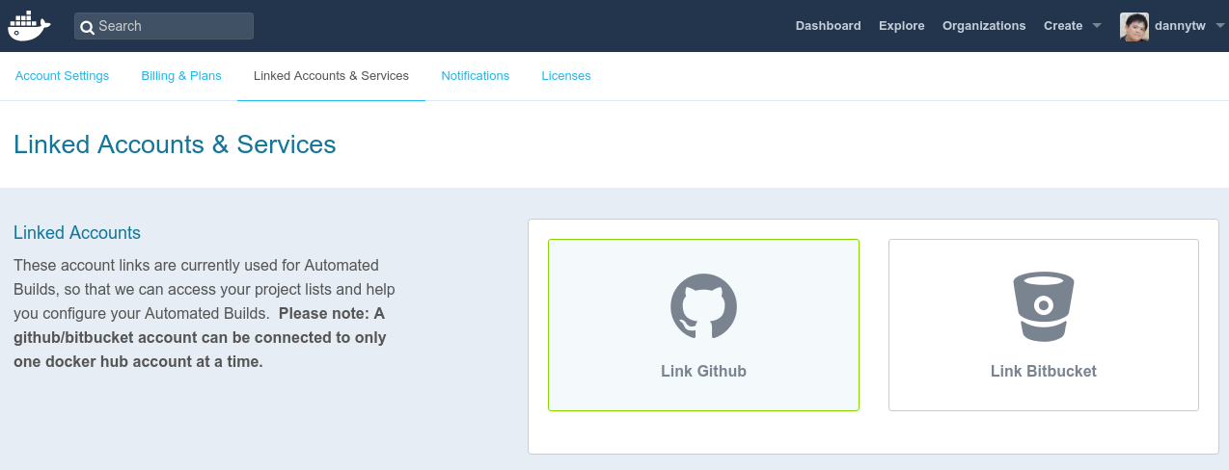Open the Create menu
Viewport: 1229px width, 470px height.
(1063, 26)
